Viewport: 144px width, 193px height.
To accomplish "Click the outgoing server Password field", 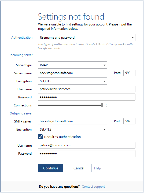I will coord(86,154).
